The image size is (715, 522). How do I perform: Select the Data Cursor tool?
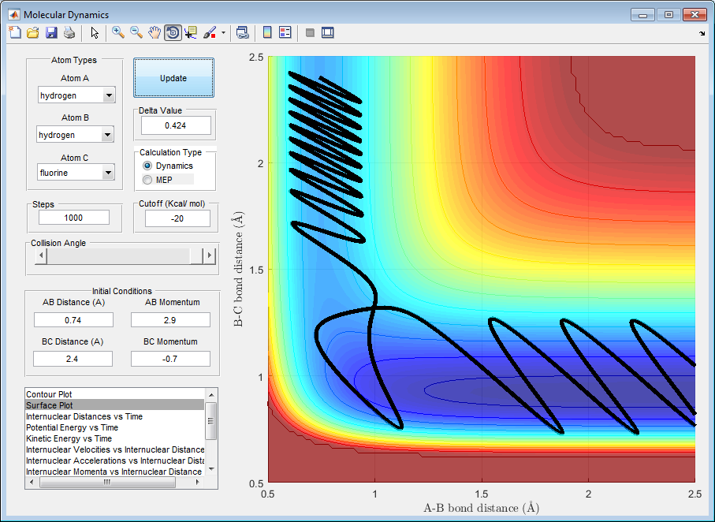pos(191,32)
